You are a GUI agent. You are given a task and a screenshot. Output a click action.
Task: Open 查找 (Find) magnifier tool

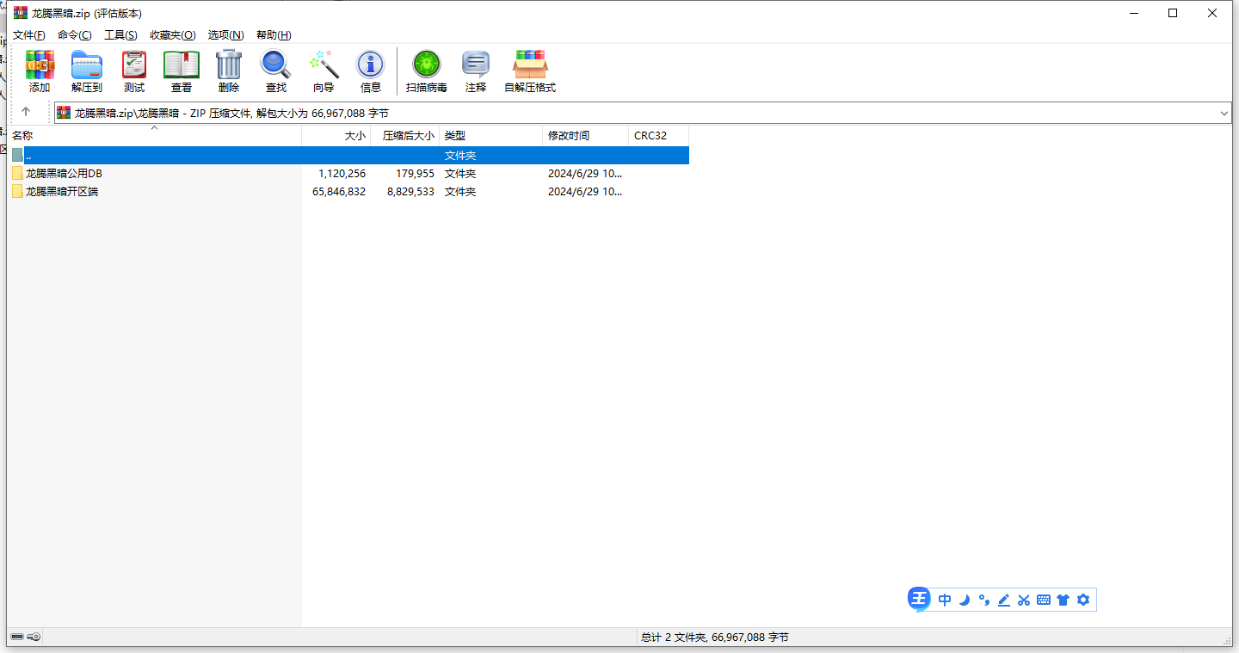[x=276, y=71]
